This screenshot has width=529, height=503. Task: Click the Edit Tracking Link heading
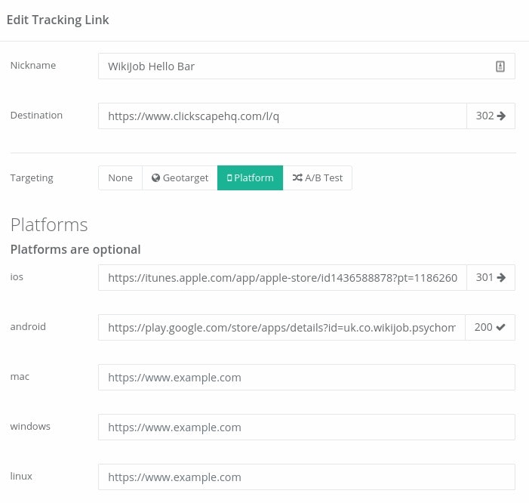57,20
